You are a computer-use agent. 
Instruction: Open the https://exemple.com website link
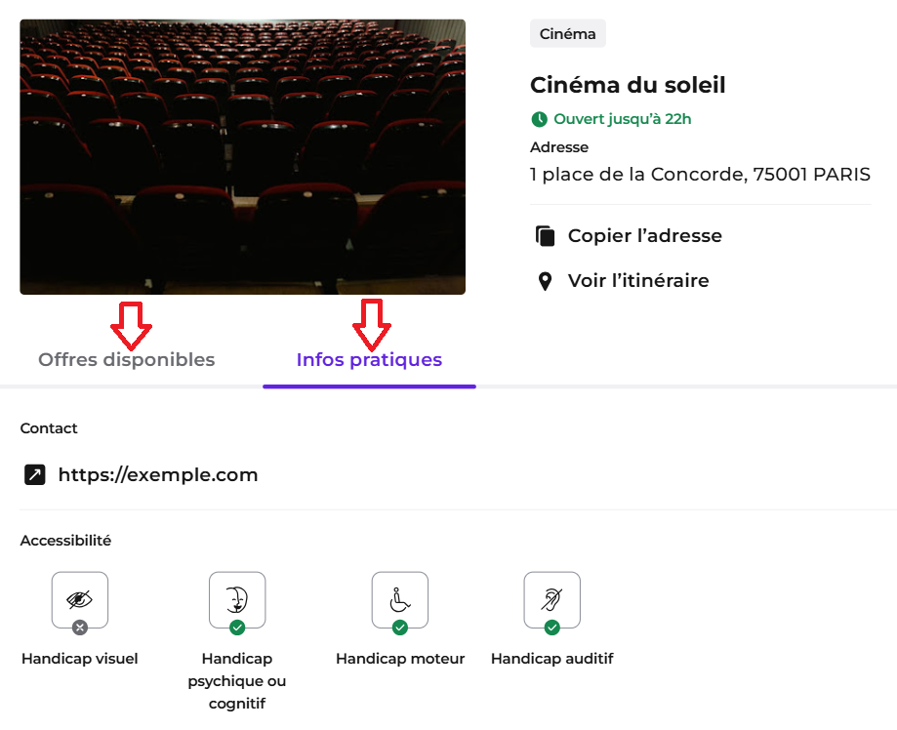pyautogui.click(x=158, y=475)
